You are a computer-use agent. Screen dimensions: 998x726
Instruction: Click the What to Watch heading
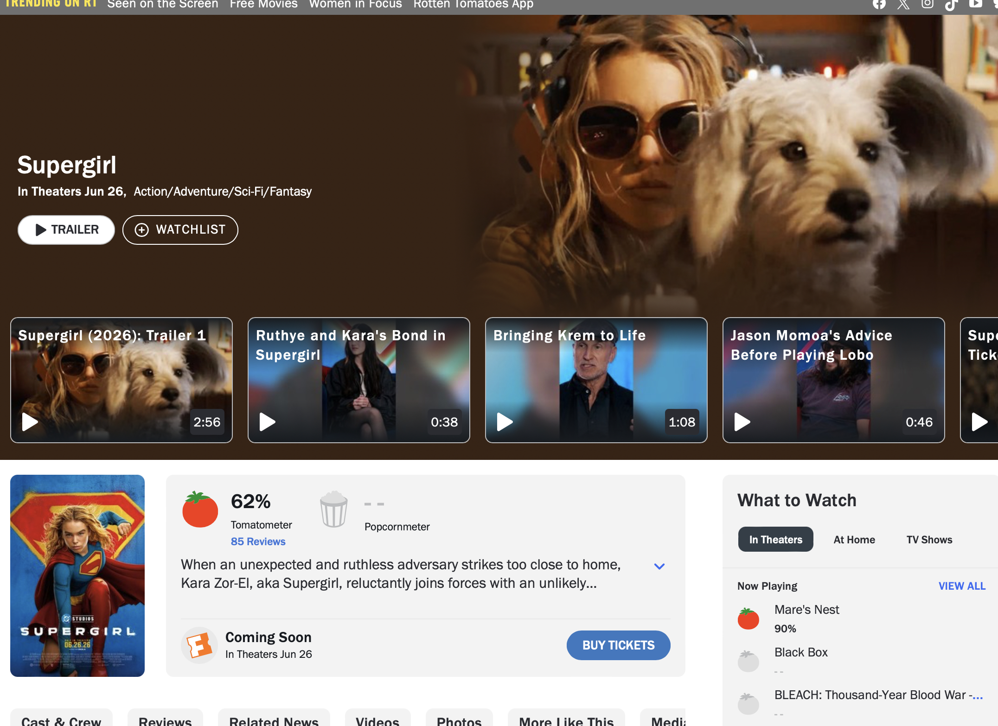point(797,500)
